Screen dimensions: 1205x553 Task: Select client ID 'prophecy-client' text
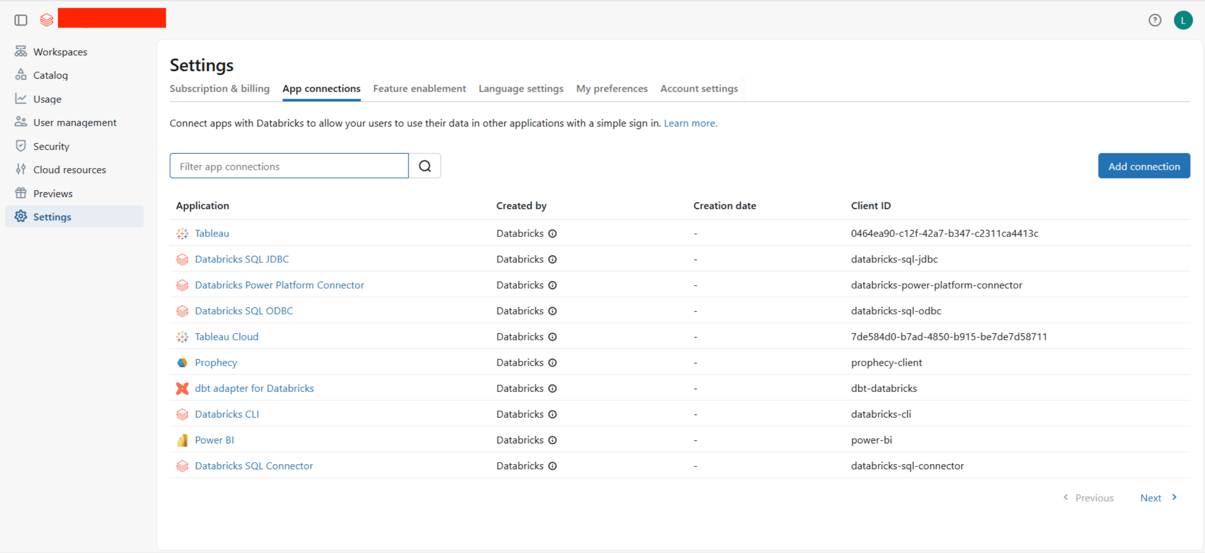pos(886,363)
